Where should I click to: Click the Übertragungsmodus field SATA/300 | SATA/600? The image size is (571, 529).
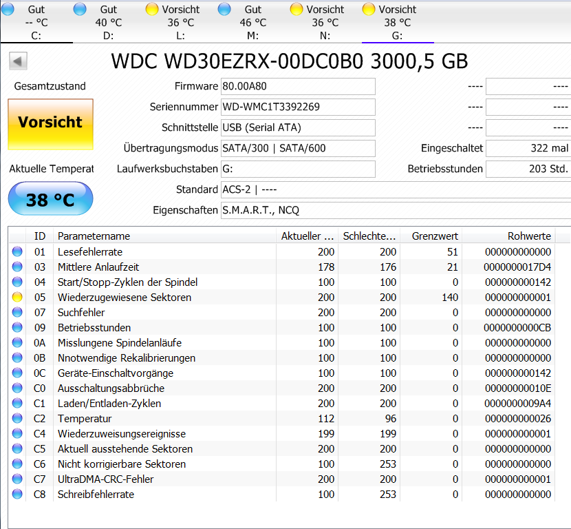point(298,148)
